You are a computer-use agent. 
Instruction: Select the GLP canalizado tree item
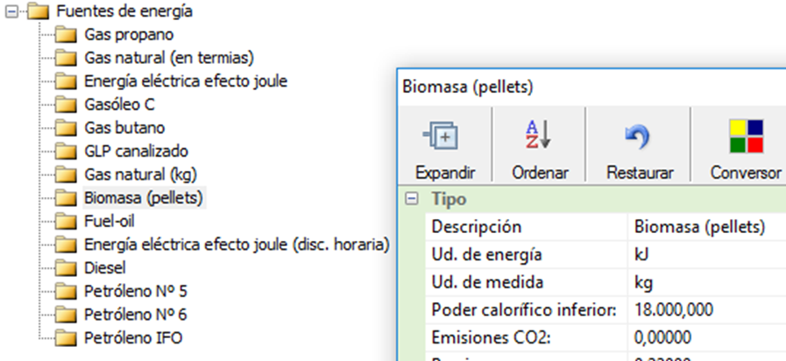tap(137, 151)
